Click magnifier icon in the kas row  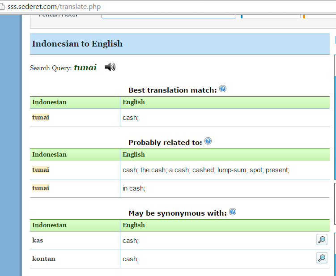(x=321, y=240)
